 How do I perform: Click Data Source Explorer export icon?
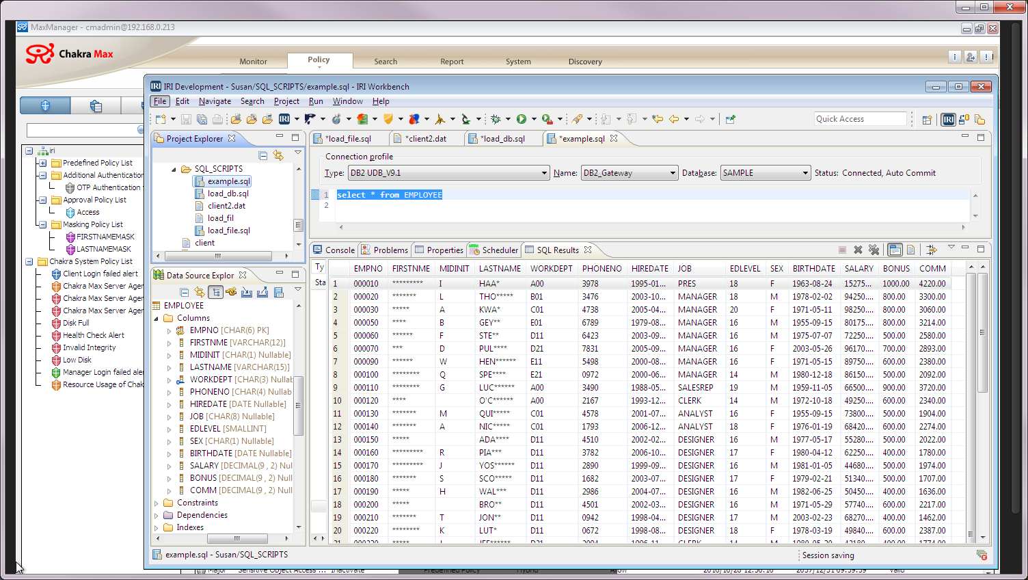coord(262,293)
